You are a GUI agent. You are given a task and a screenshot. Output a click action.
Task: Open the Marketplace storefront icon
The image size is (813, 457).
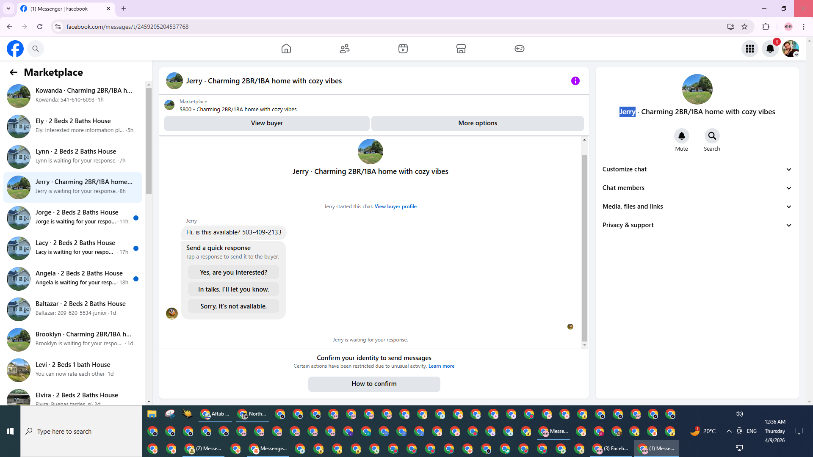pyautogui.click(x=461, y=49)
